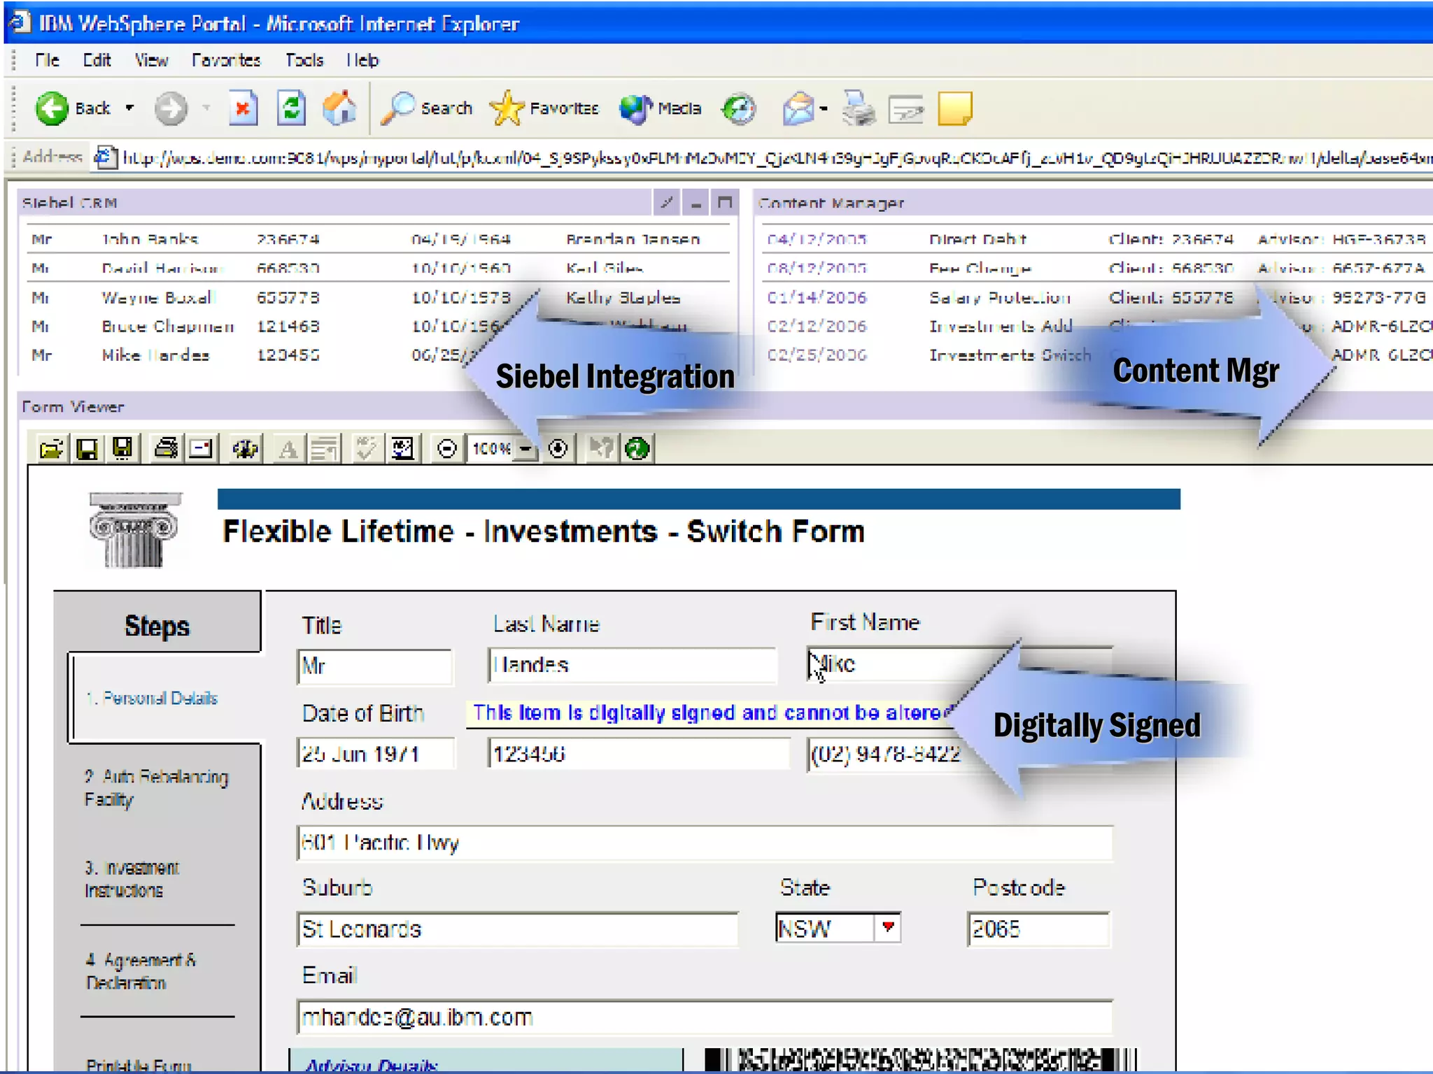Go to step 2 Auto Rebalancing Facility
This screenshot has width=1433, height=1074.
[157, 788]
